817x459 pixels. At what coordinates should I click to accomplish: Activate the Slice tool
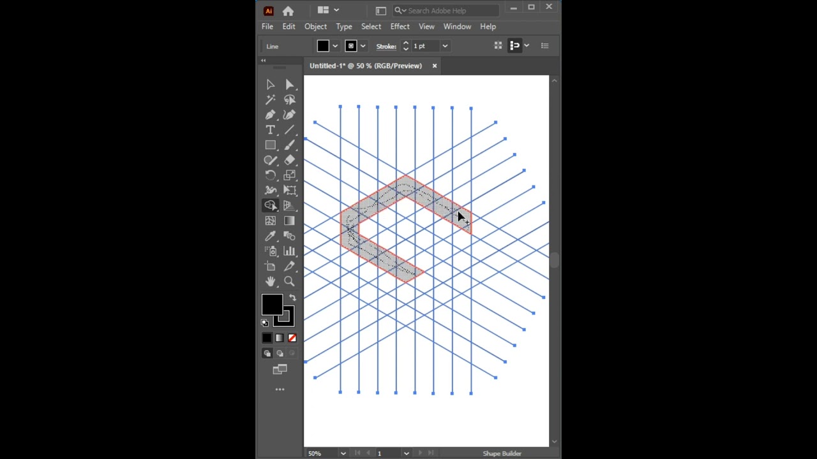[290, 266]
